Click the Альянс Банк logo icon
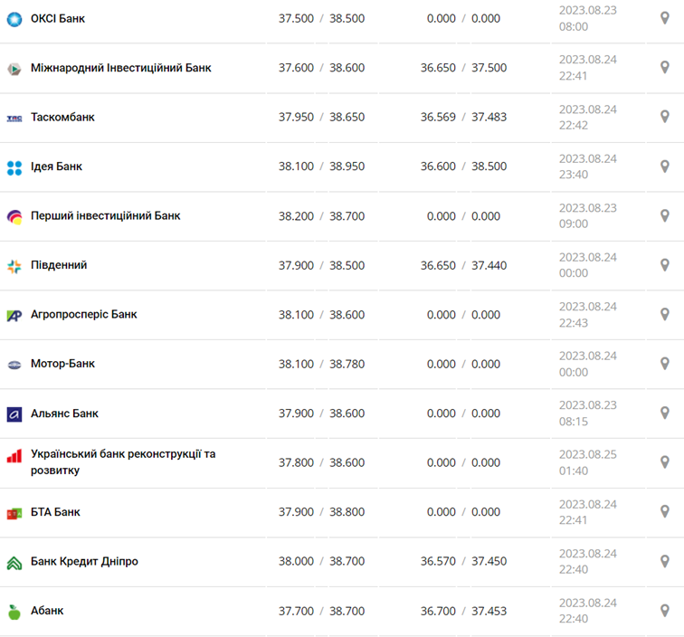The image size is (684, 637). [x=14, y=414]
